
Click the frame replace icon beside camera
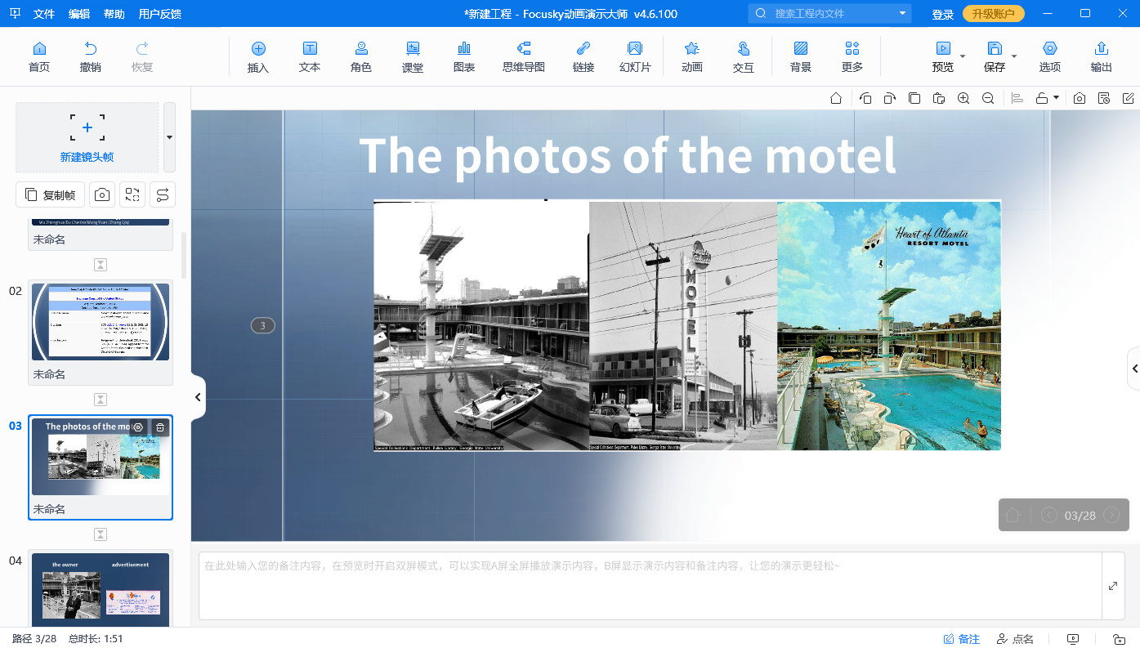pyautogui.click(x=132, y=194)
